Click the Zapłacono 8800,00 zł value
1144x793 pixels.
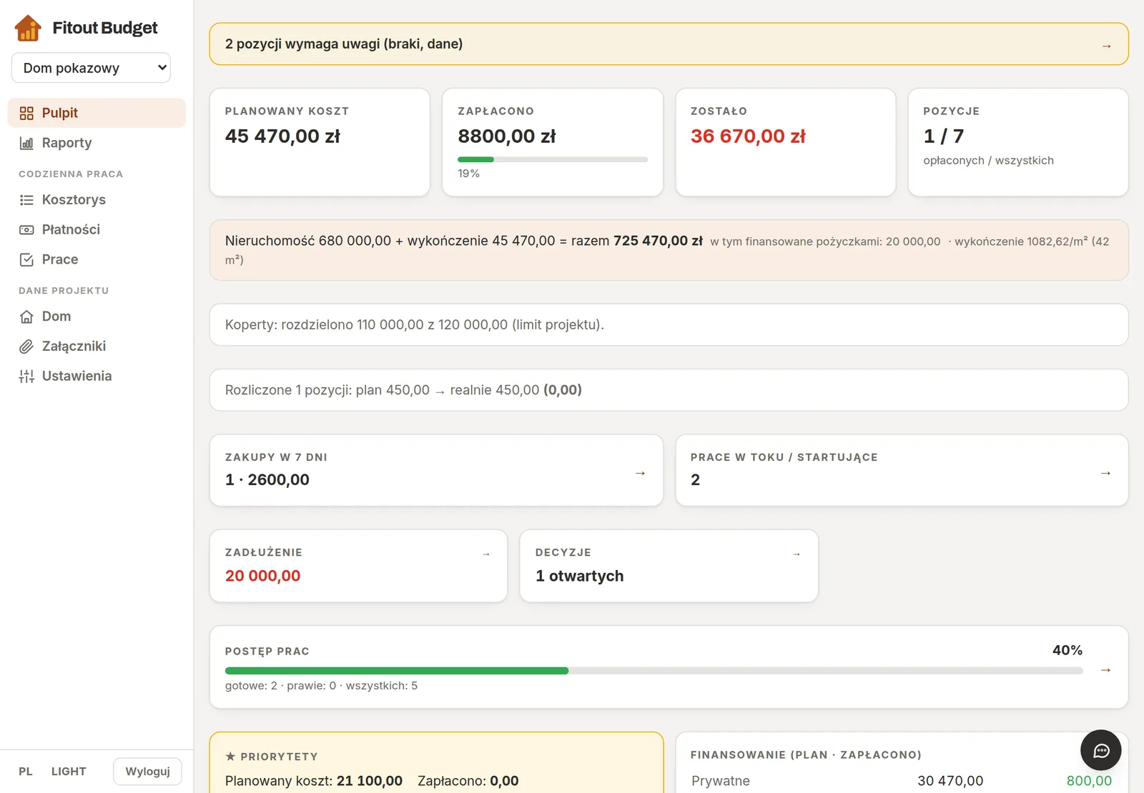[507, 136]
